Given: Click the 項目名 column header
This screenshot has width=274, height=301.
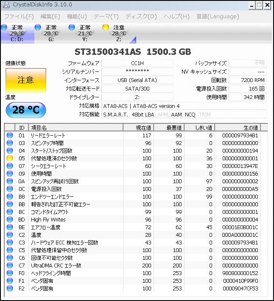Looking at the screenshot, I should coord(76,128).
